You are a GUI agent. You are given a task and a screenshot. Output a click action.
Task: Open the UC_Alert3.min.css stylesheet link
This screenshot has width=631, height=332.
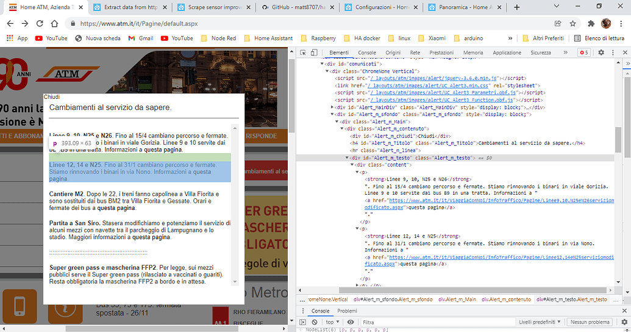pos(429,85)
